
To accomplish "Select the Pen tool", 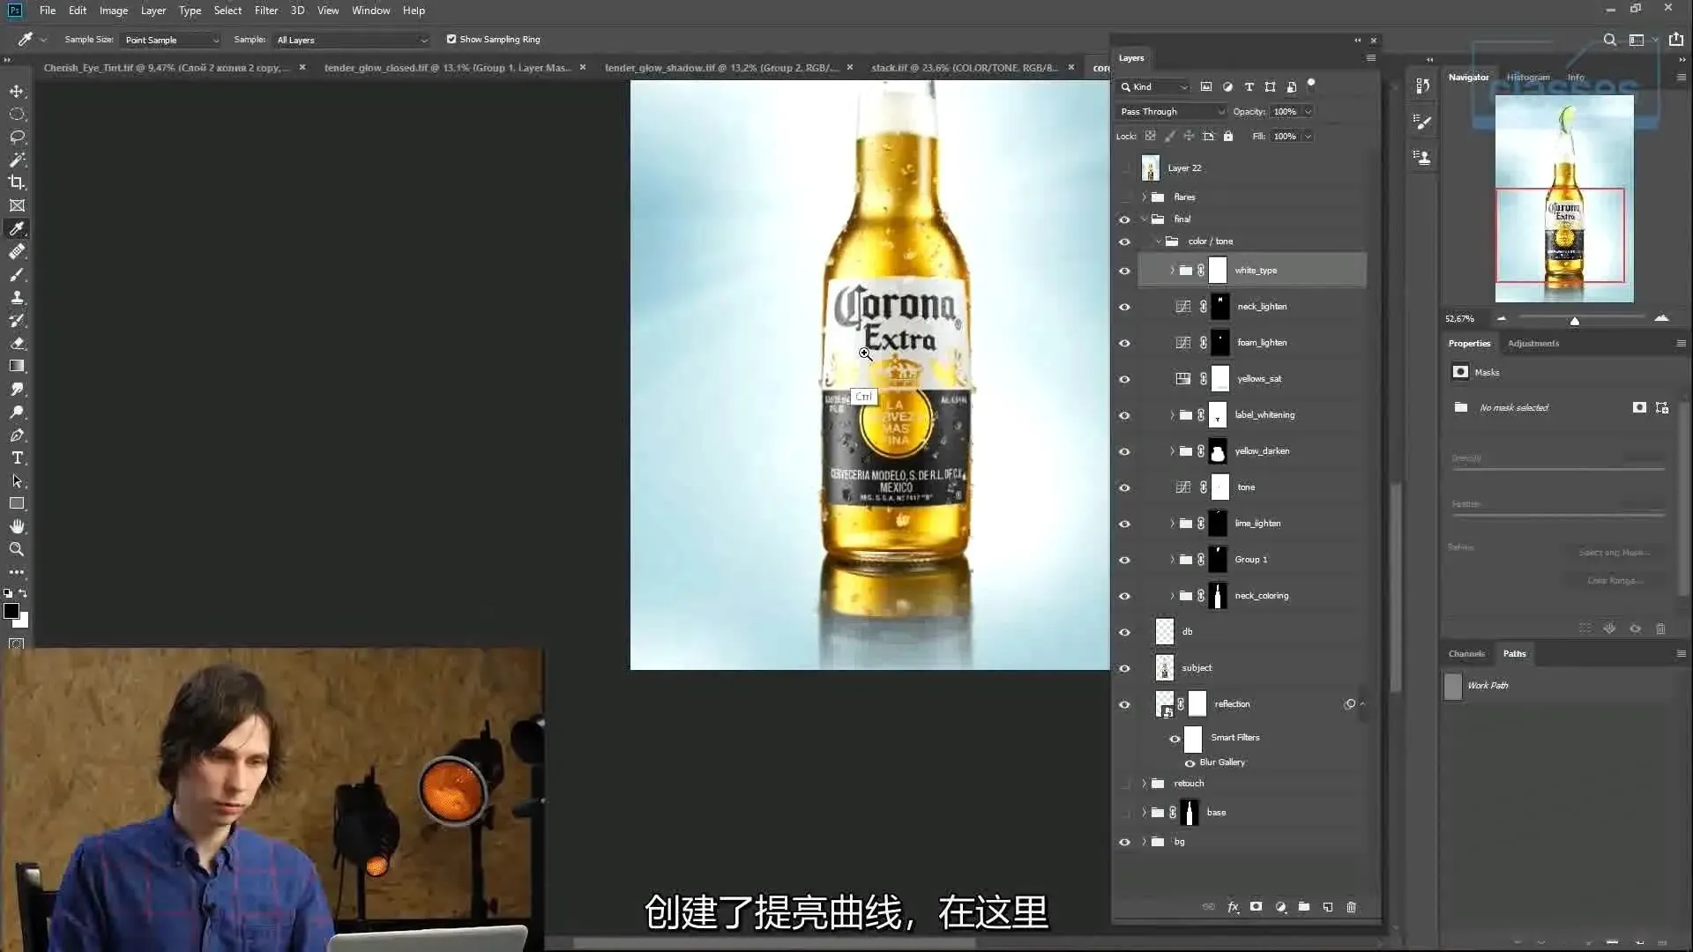I will point(17,435).
